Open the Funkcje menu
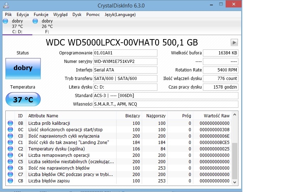 pos(41,15)
